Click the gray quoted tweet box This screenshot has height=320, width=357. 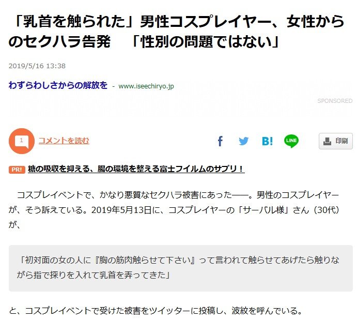[x=181, y=268]
